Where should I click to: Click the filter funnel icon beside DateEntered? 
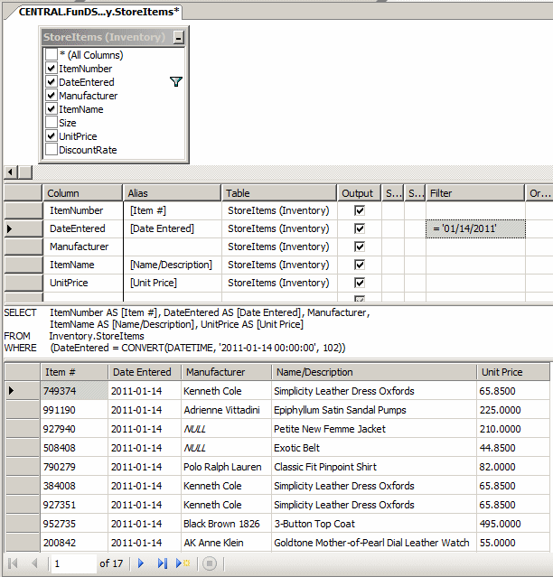[x=176, y=81]
